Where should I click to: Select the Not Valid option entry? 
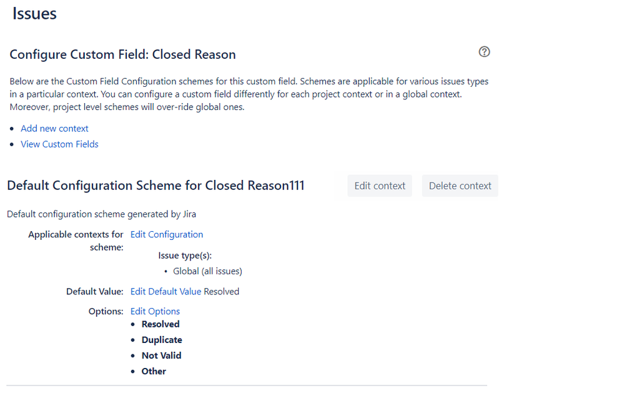161,355
